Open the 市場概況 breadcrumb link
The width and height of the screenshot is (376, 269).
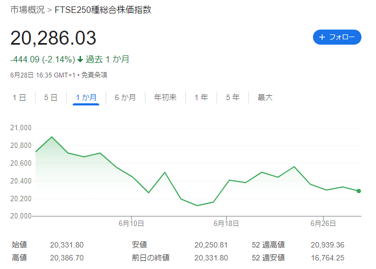[27, 10]
